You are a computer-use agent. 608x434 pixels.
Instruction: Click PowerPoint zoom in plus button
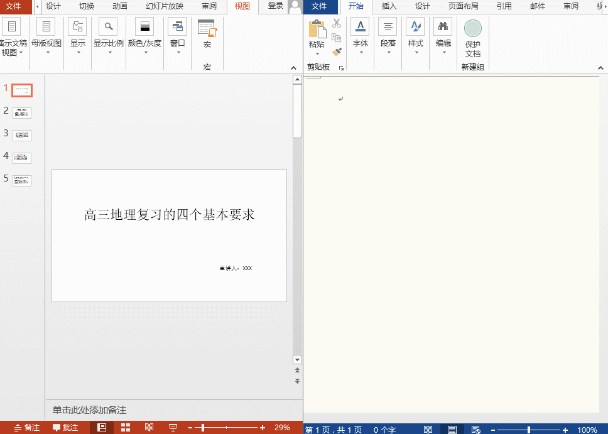coord(263,428)
